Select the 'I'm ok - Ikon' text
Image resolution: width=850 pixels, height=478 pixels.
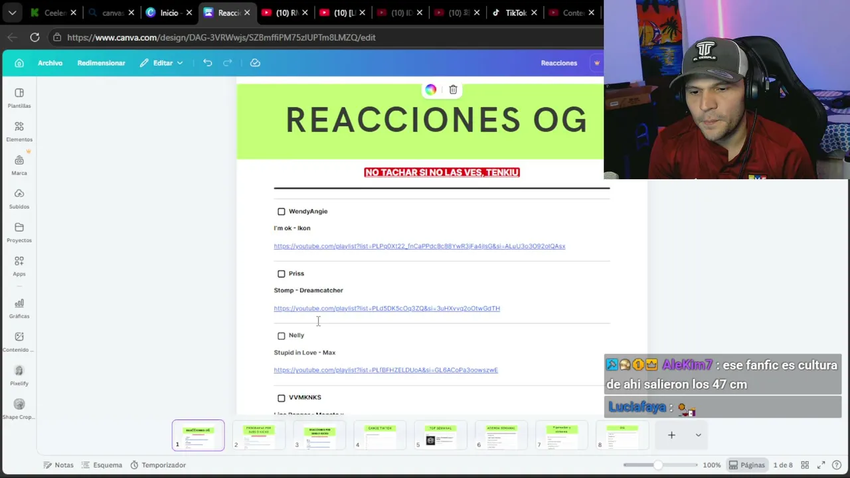click(x=292, y=228)
